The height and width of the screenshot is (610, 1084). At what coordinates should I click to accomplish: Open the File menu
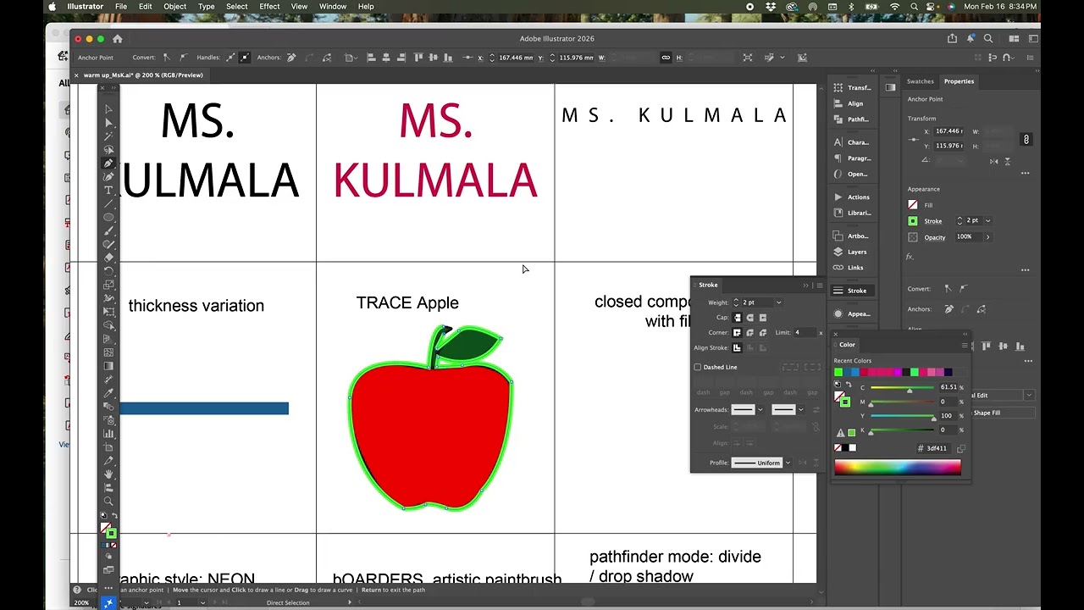(121, 6)
